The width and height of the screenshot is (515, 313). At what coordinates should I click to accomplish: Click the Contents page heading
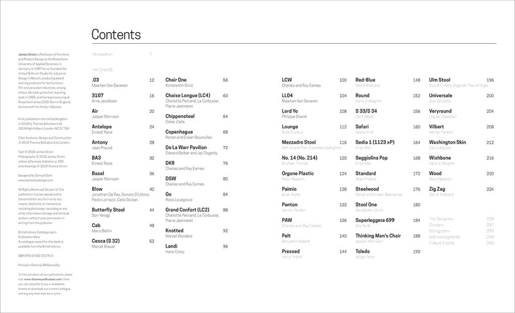116,34
